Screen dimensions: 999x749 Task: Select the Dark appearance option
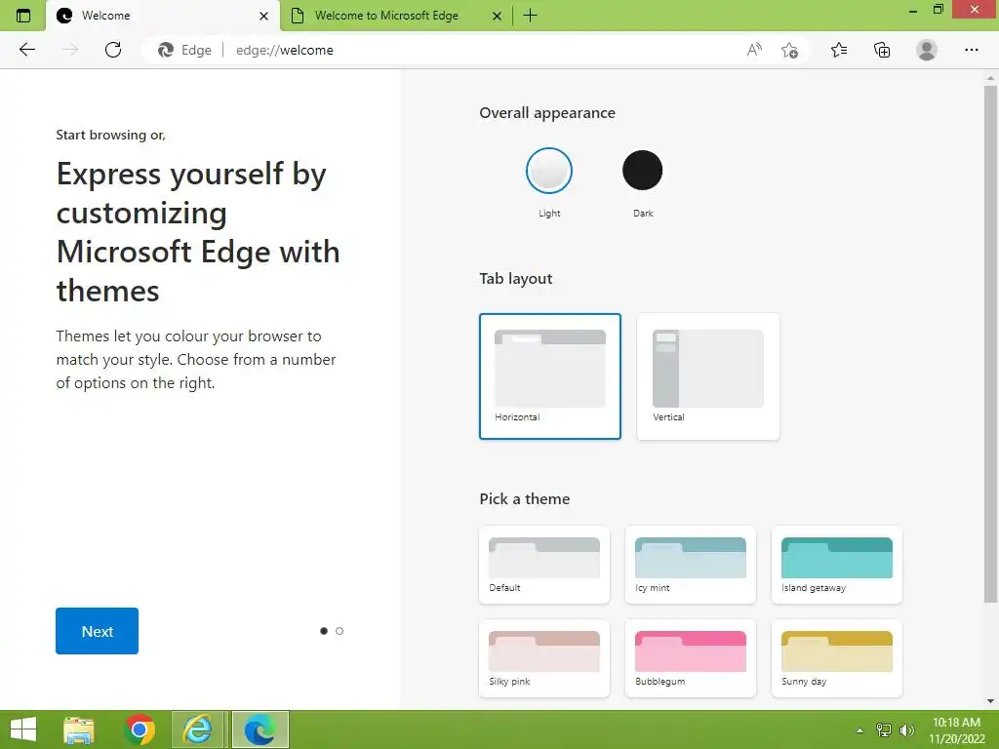pyautogui.click(x=642, y=171)
